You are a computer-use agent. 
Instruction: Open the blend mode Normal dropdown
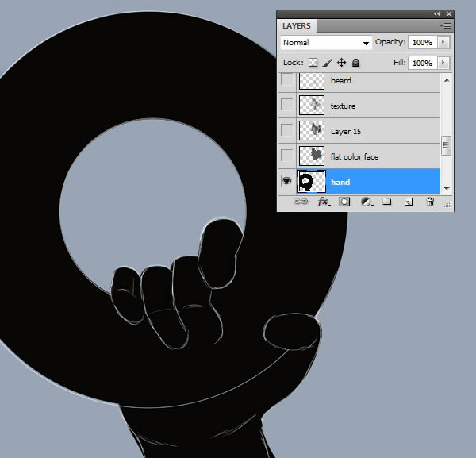(x=326, y=43)
